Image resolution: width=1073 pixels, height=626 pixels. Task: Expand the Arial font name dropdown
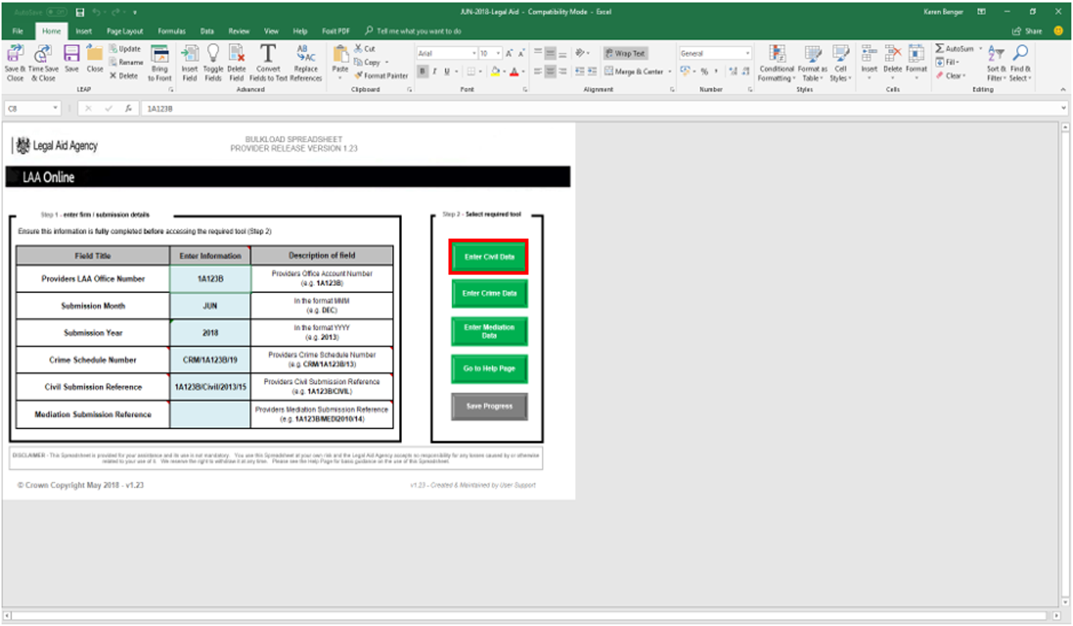pos(473,54)
